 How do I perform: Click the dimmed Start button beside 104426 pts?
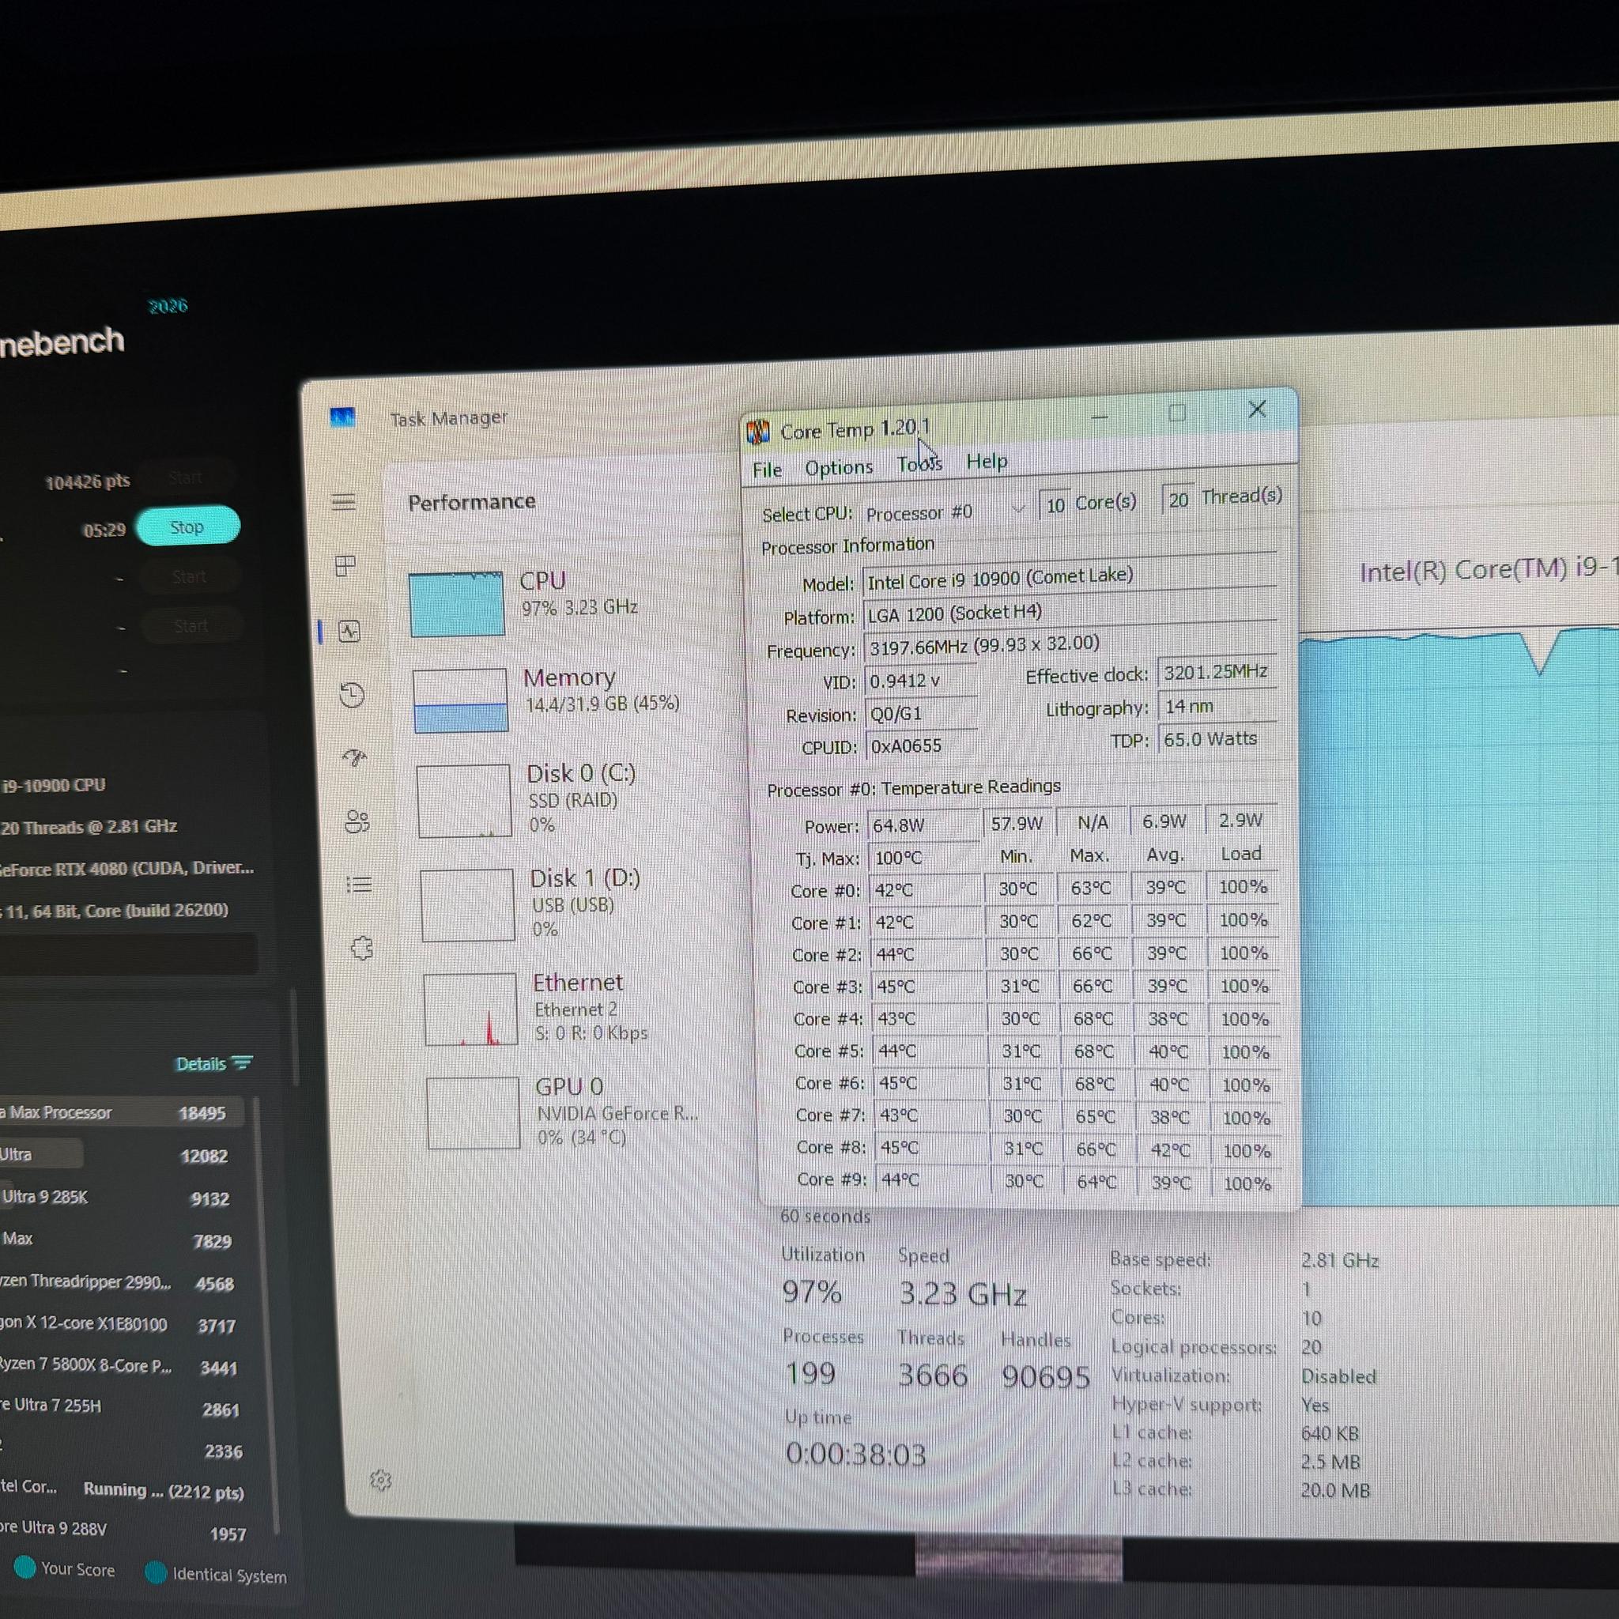(x=186, y=477)
